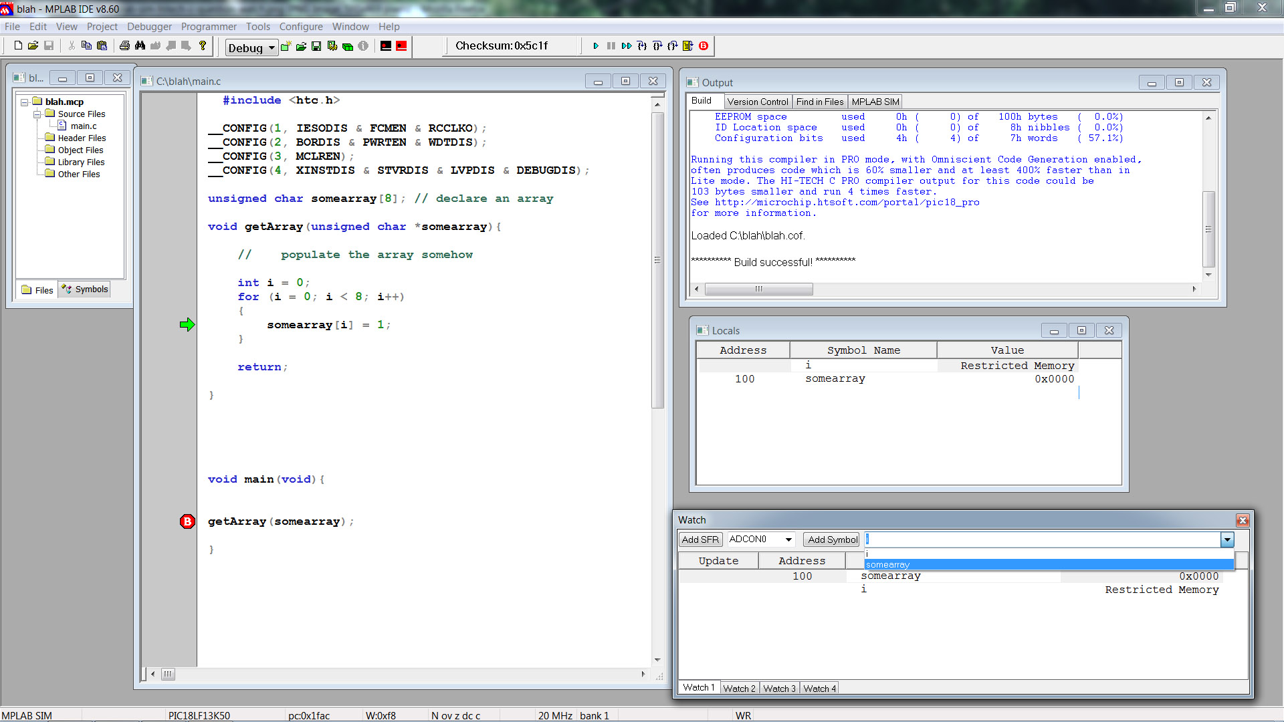
Task: Click the Build All red icon
Action: tap(401, 46)
